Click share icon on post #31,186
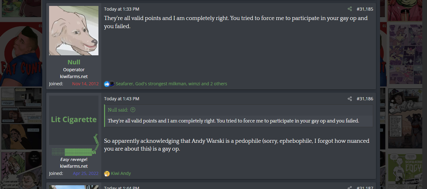427x189 pixels. (350, 99)
